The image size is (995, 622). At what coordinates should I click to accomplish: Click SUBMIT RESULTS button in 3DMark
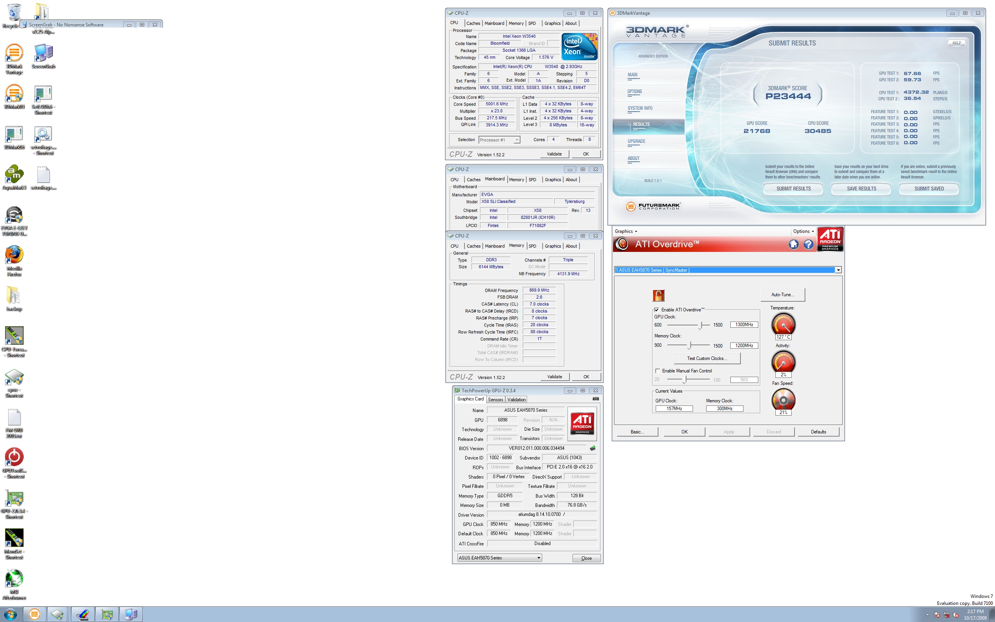point(793,189)
